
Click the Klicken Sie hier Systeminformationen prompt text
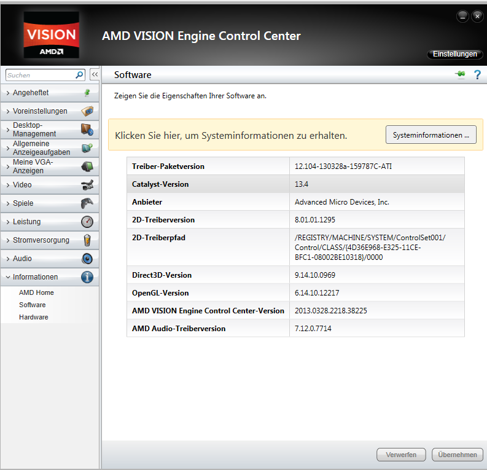click(231, 135)
